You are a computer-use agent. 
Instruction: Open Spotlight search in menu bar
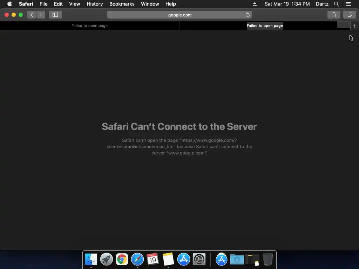click(x=336, y=4)
